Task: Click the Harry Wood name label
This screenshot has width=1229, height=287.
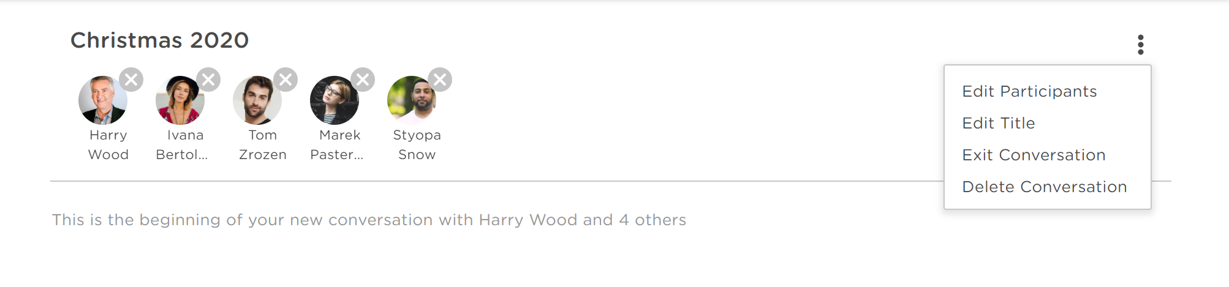Action: (x=108, y=145)
